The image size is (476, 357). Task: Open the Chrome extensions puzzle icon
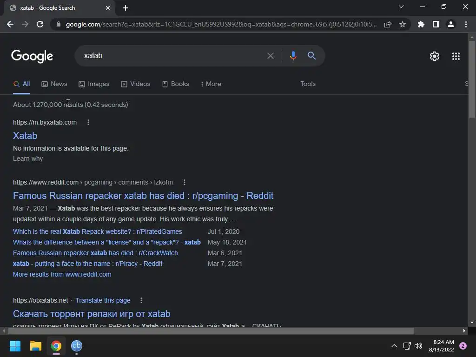tap(421, 24)
